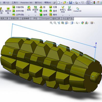
Task: Select the 扫描切除 swept cut tool
Action: click(x=18, y=7)
